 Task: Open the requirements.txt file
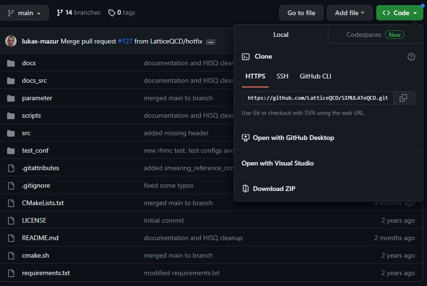[46, 273]
